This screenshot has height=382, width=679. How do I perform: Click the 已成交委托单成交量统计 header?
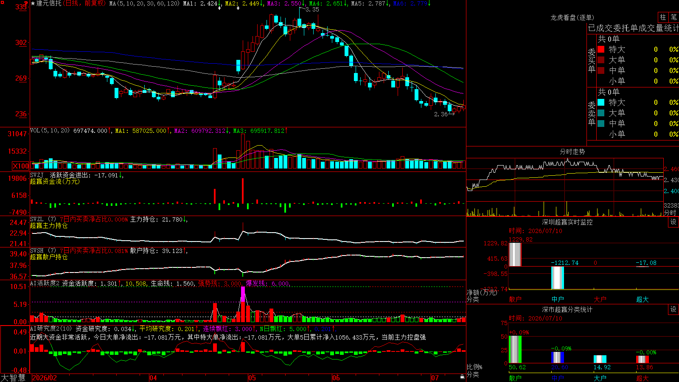pyautogui.click(x=633, y=28)
